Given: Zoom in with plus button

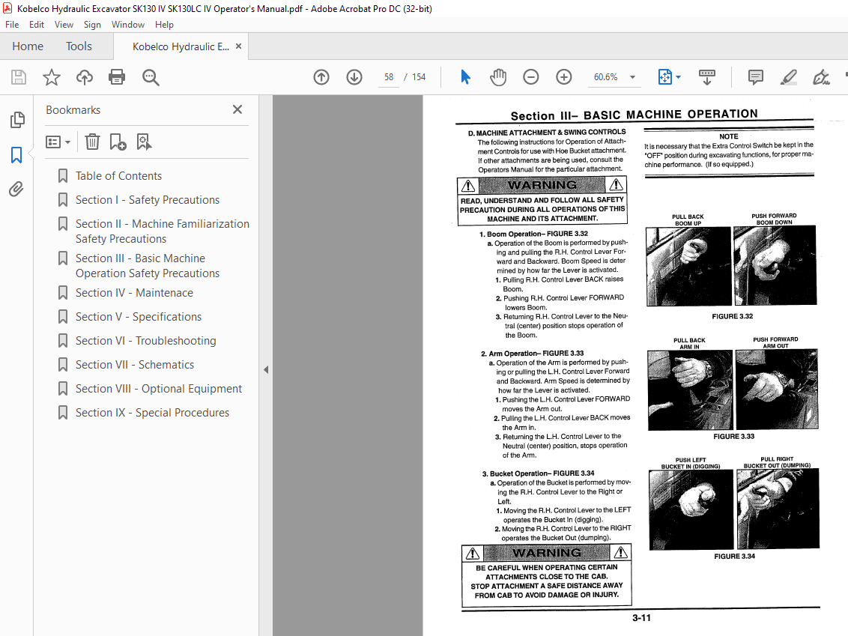Looking at the screenshot, I should pos(564,77).
